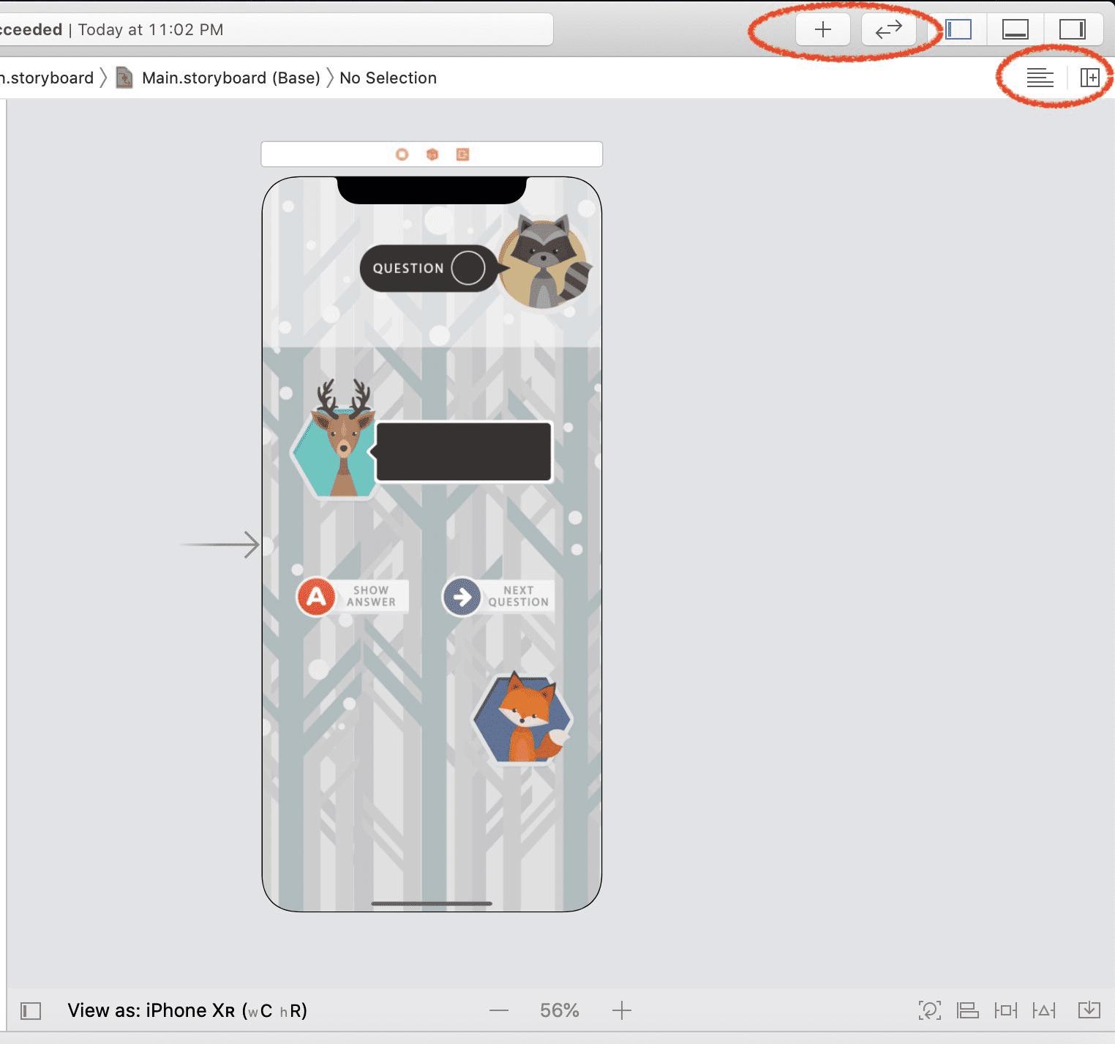Image resolution: width=1115 pixels, height=1044 pixels.
Task: Click the build status activity field
Action: pyautogui.click(x=277, y=30)
